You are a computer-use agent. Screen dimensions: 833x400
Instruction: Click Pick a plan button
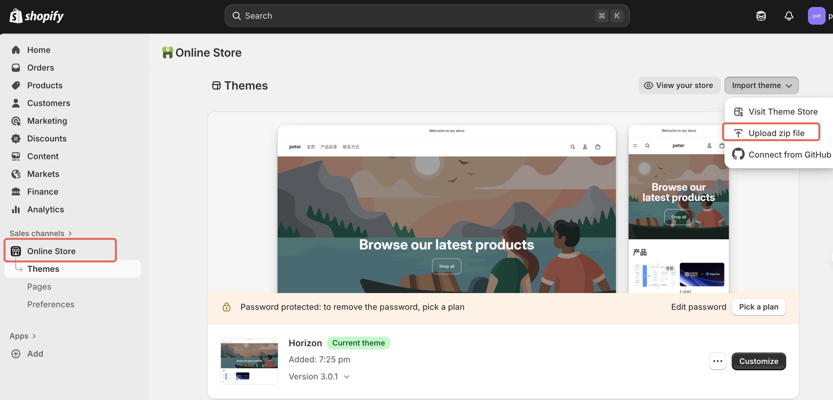point(758,307)
